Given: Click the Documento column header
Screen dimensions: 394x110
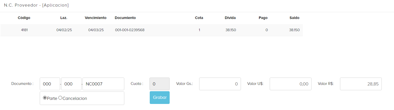Looking at the screenshot, I should tap(125, 18).
